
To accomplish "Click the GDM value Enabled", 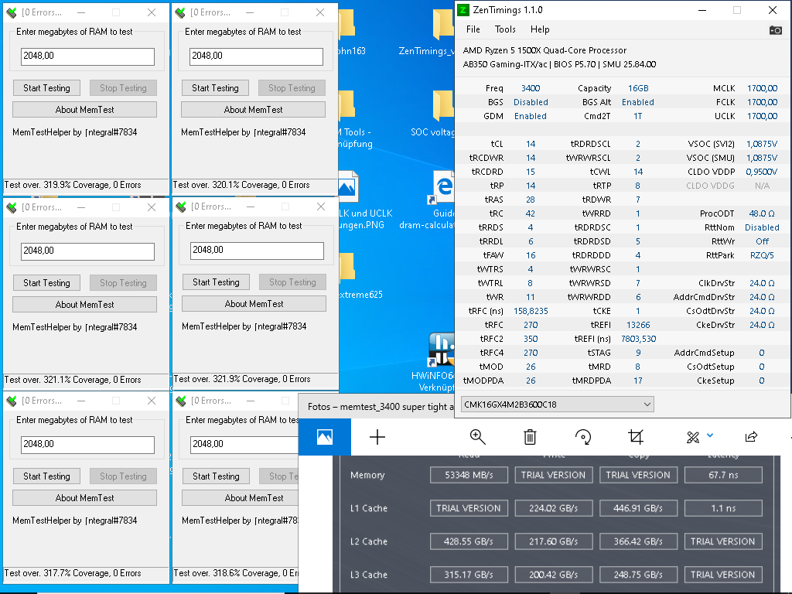I will pyautogui.click(x=531, y=116).
